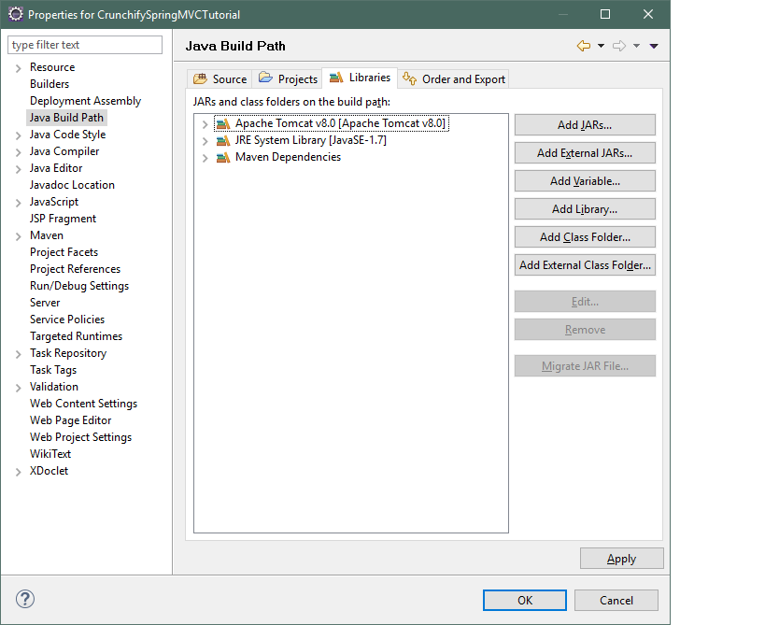Image resolution: width=765 pixels, height=625 pixels.
Task: Click the type filter text field
Action: click(85, 45)
